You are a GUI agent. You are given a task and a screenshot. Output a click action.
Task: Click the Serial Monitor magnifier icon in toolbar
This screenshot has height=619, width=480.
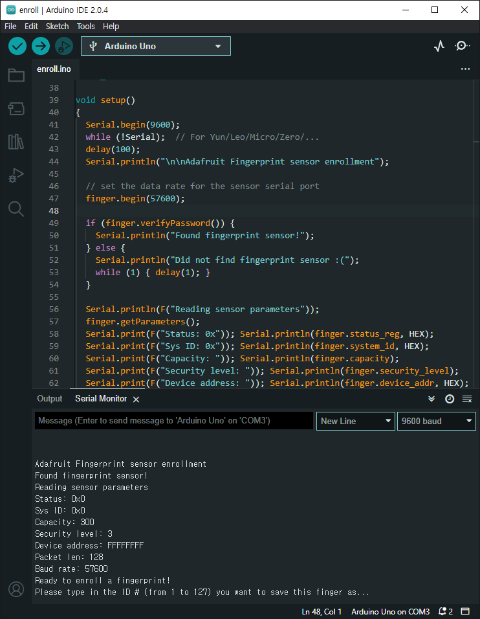[462, 46]
